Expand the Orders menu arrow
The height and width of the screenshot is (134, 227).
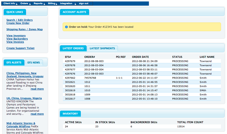30,4
